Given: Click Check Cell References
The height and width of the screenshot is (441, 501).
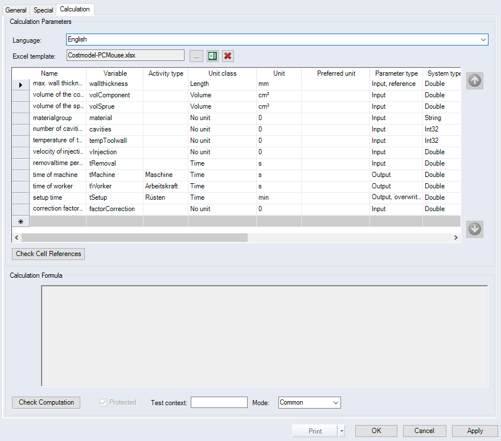Looking at the screenshot, I should point(48,254).
